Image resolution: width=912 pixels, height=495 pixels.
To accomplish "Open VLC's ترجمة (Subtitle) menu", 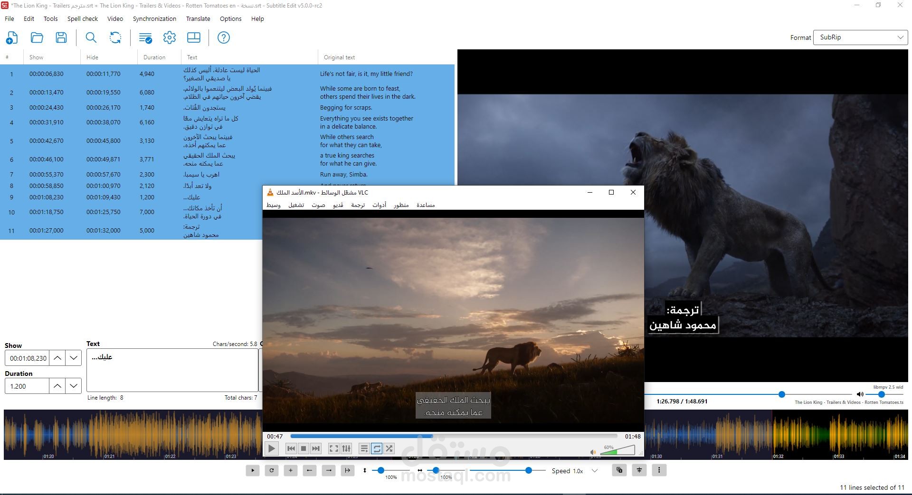I will point(358,205).
